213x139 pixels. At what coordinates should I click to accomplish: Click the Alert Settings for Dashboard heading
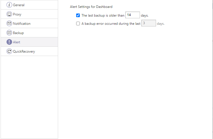91,6
